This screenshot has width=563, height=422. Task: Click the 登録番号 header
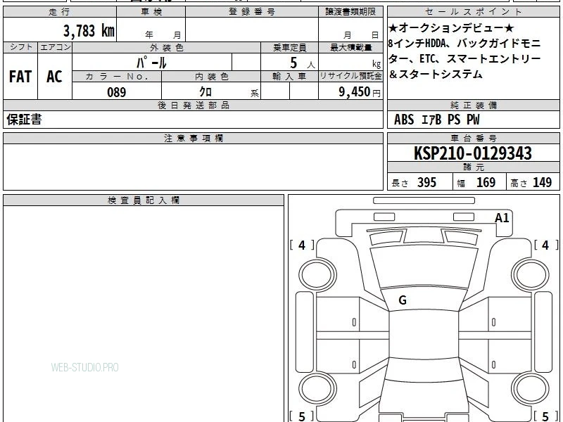252,12
